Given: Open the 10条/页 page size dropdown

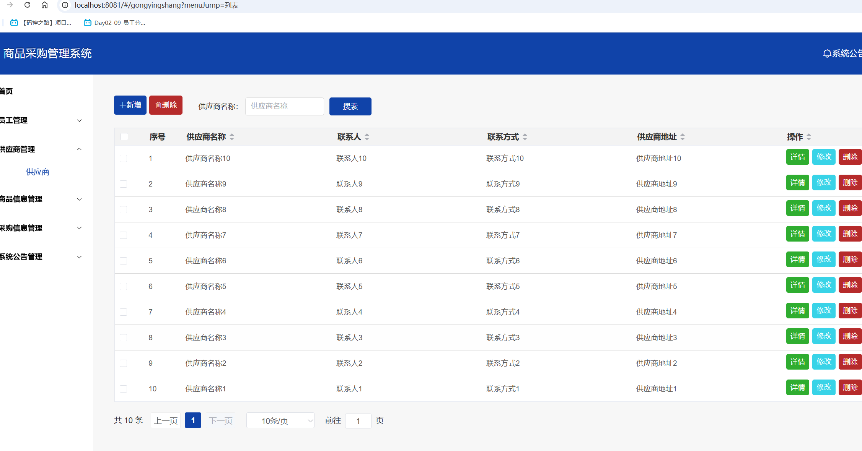Looking at the screenshot, I should click(x=280, y=421).
